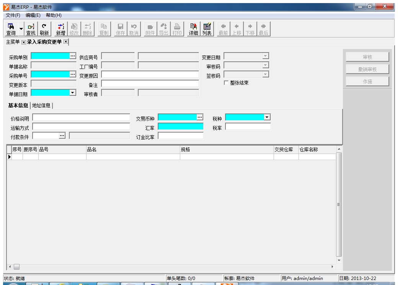Click the horizontal scrollbar under the grid
The height and width of the screenshot is (285, 398).
click(172, 267)
